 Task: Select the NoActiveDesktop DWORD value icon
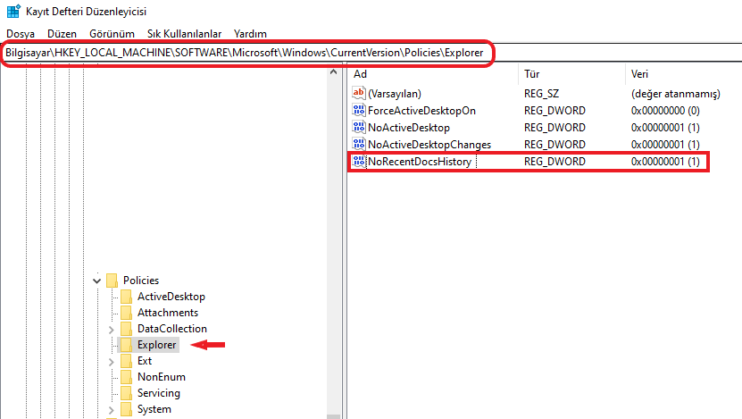(359, 128)
